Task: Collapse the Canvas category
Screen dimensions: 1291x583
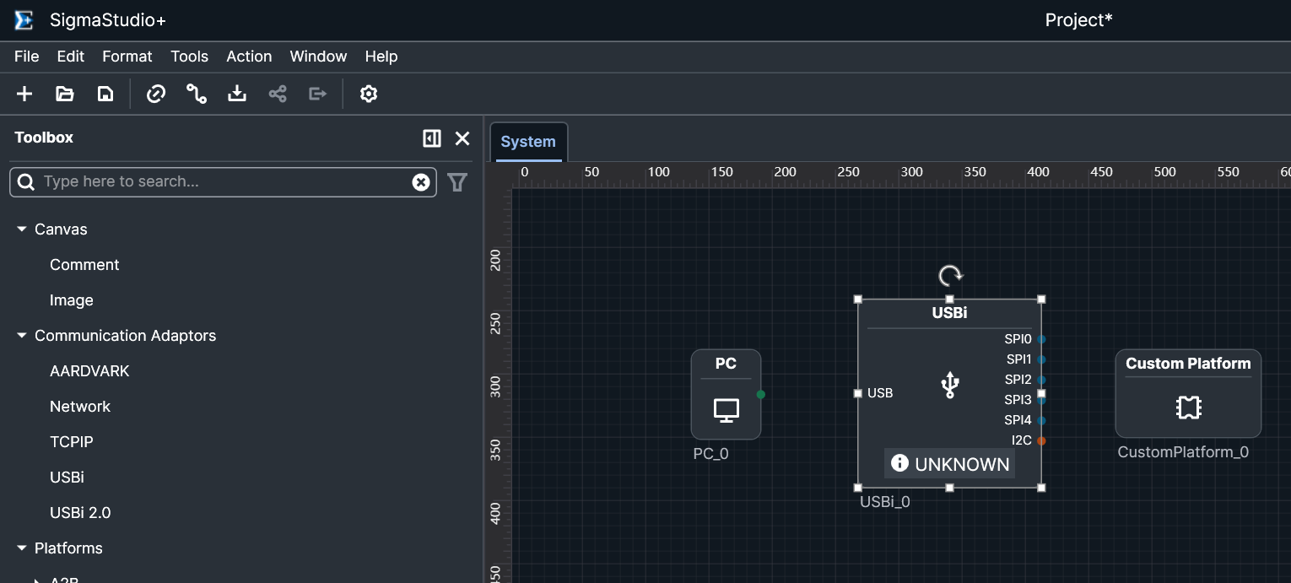Action: [22, 229]
